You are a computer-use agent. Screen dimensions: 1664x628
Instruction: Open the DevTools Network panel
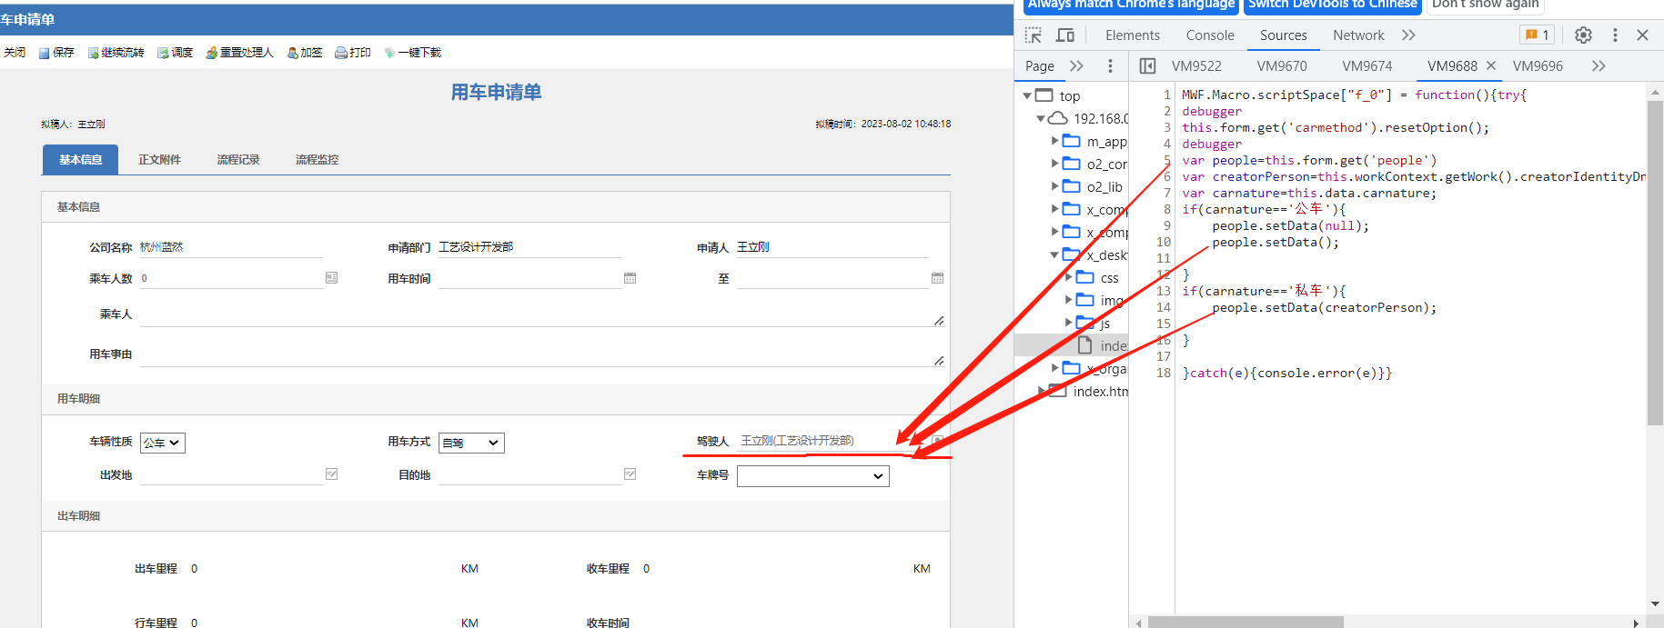pyautogui.click(x=1358, y=35)
